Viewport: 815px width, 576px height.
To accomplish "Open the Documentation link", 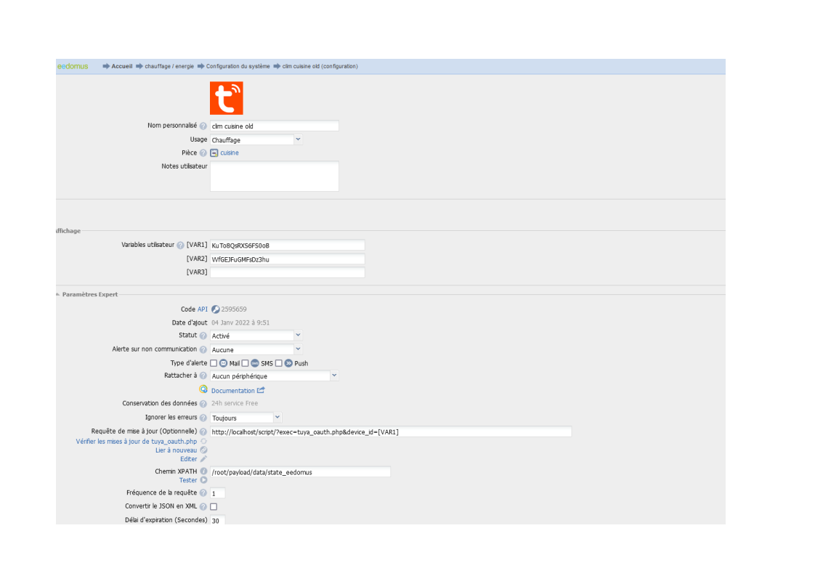I will pyautogui.click(x=233, y=390).
